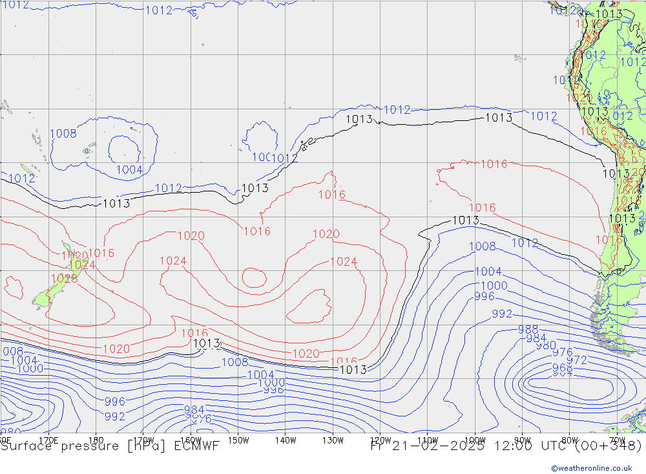
Task: Click the 992 label above the 988 label
Action: click(x=502, y=314)
